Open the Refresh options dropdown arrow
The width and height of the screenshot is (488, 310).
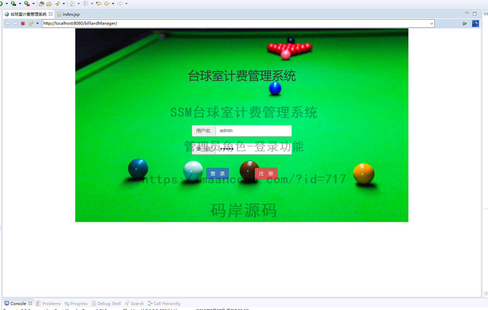37,23
